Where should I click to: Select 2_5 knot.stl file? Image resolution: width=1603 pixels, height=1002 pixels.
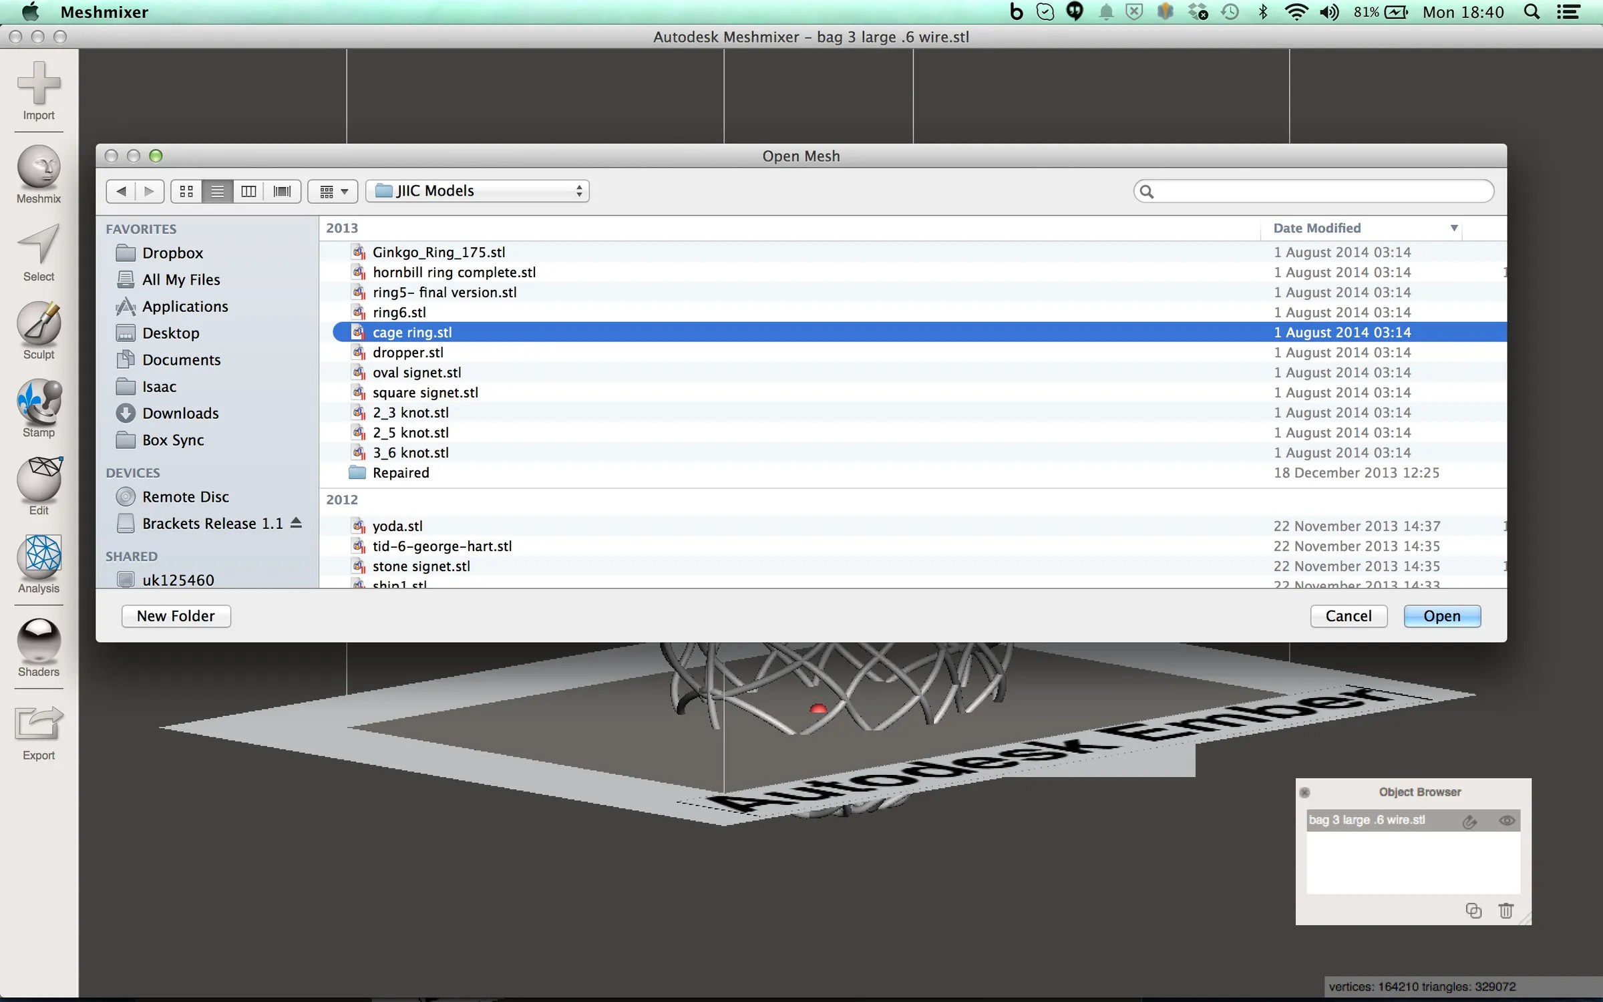912,432
